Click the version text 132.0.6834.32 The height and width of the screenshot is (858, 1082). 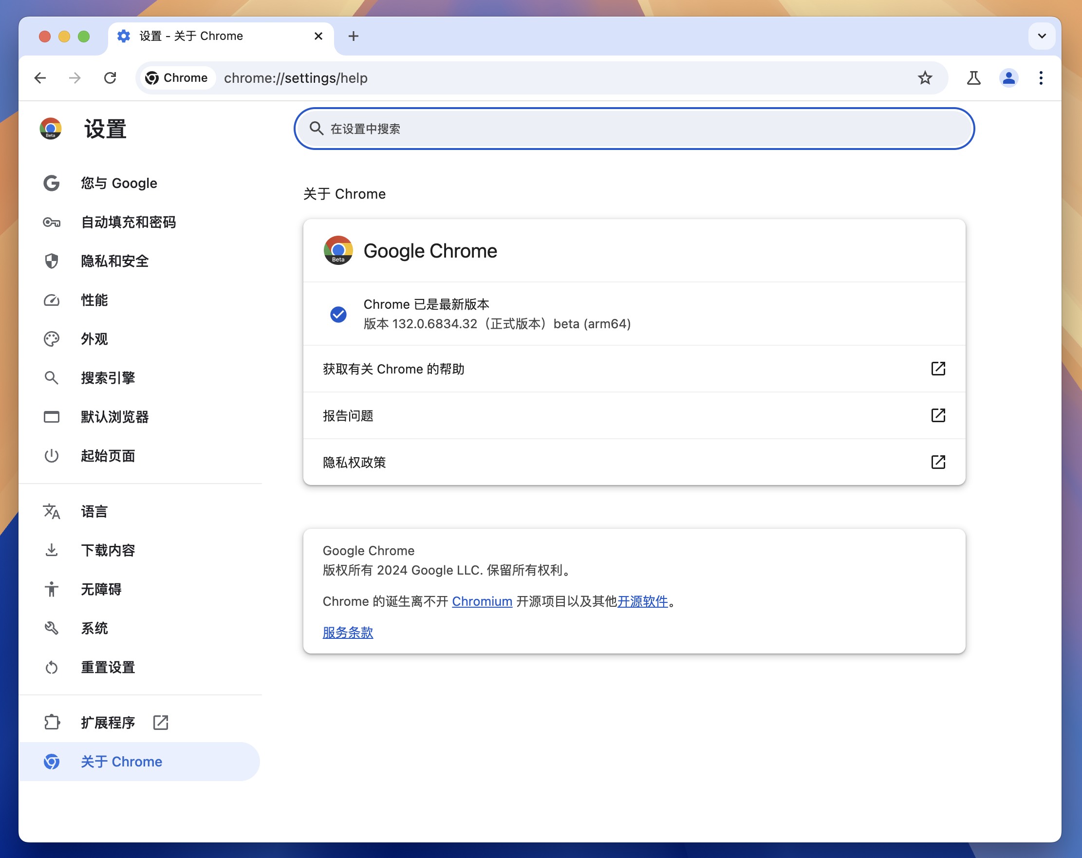tap(435, 324)
